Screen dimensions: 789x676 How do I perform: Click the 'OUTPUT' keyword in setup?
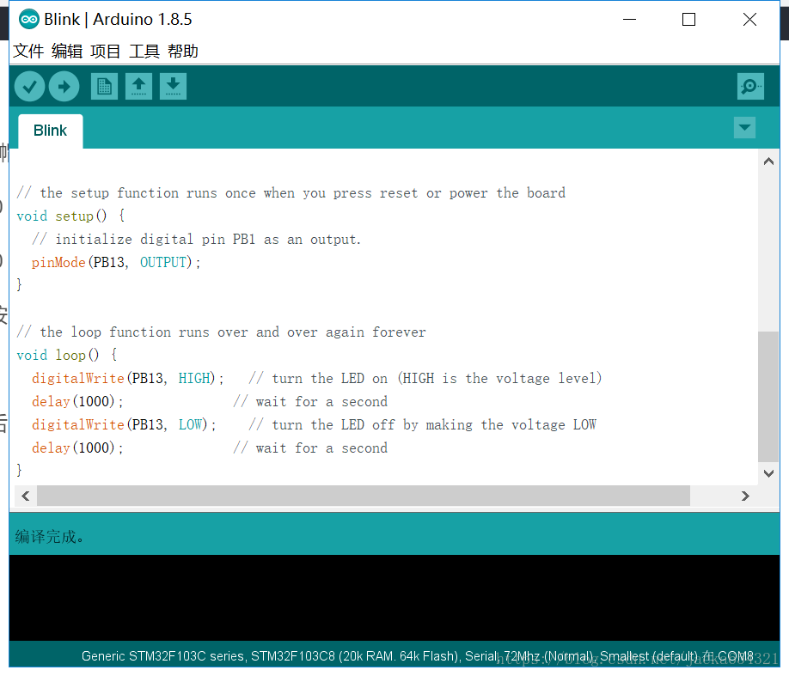coord(163,263)
